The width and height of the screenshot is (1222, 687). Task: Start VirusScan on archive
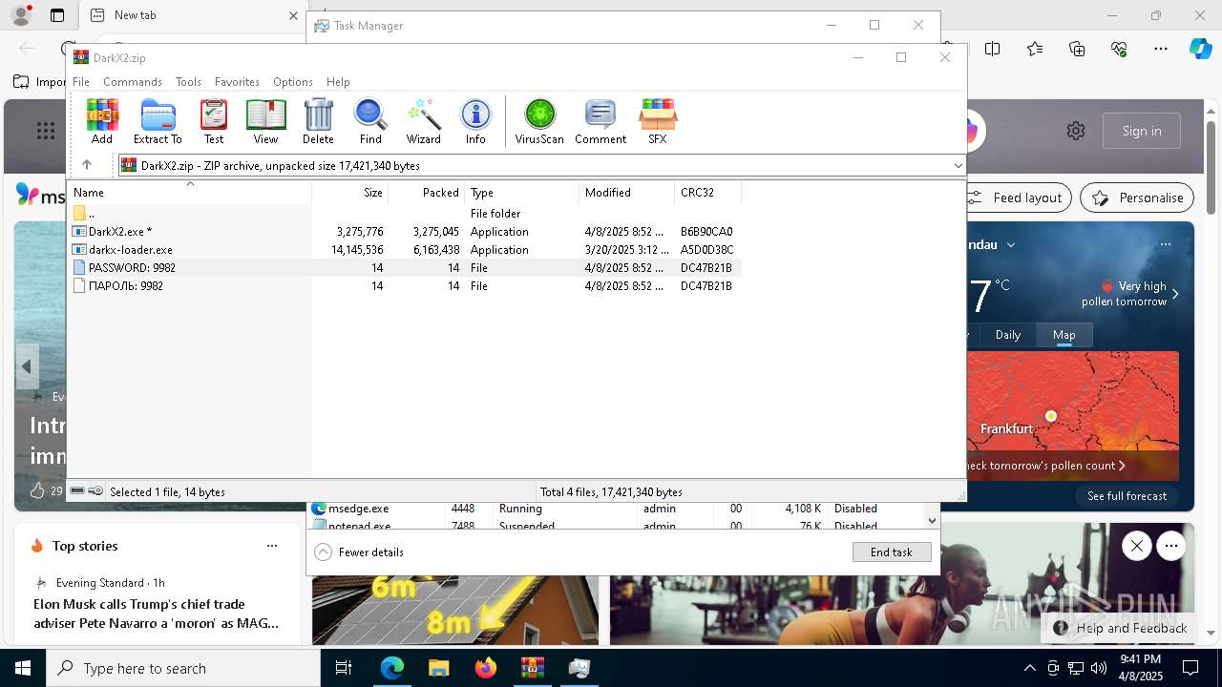click(539, 121)
